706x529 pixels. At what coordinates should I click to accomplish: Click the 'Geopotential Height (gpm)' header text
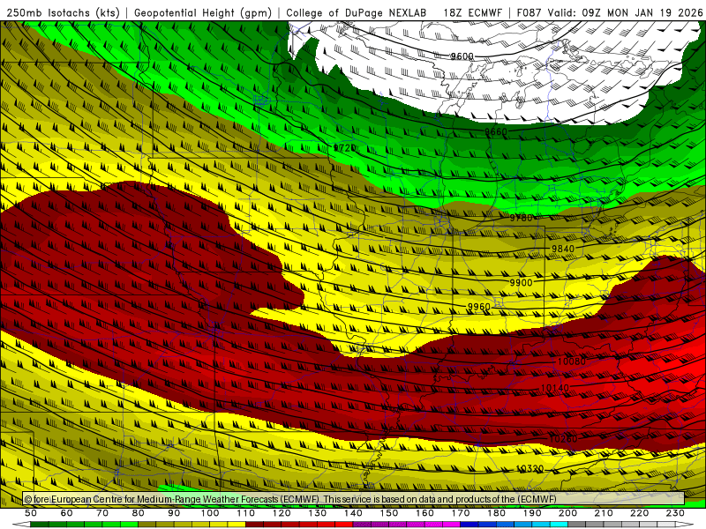click(x=203, y=12)
